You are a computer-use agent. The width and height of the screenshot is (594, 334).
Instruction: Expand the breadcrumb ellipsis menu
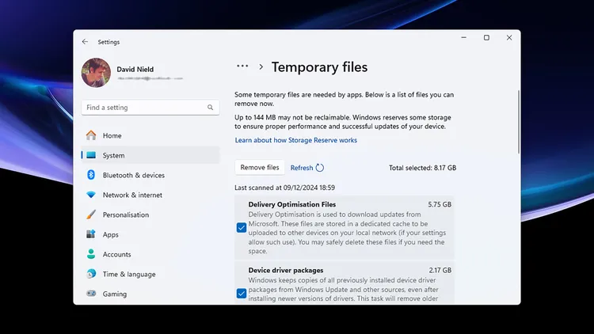(242, 67)
